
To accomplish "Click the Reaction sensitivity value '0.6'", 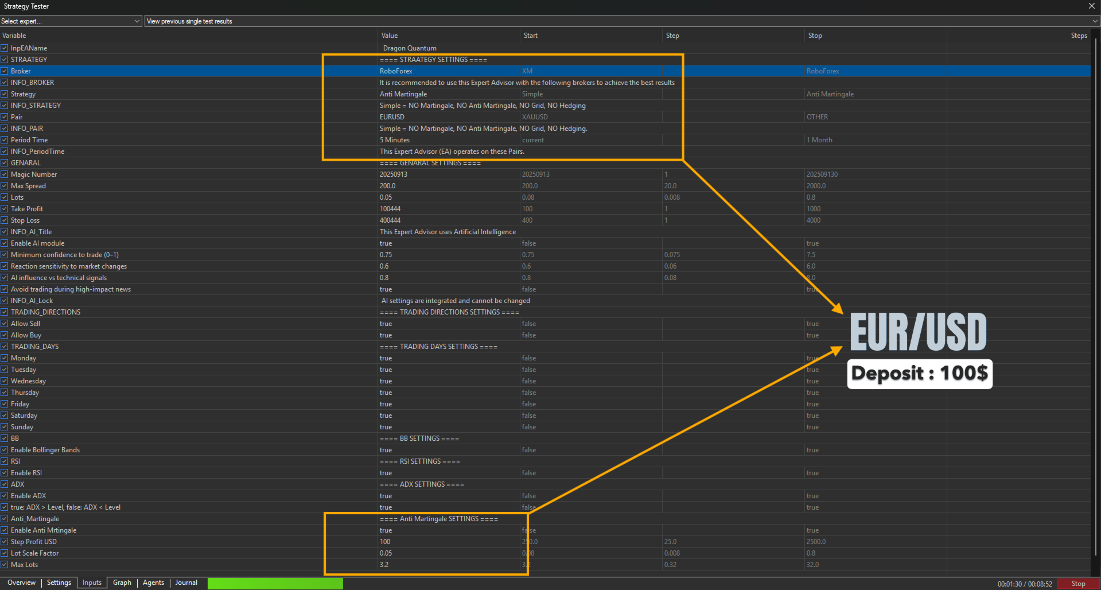I will [384, 266].
